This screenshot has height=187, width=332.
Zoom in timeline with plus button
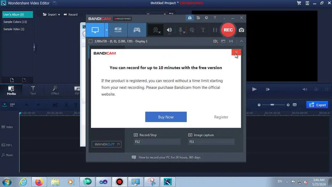(x=288, y=105)
